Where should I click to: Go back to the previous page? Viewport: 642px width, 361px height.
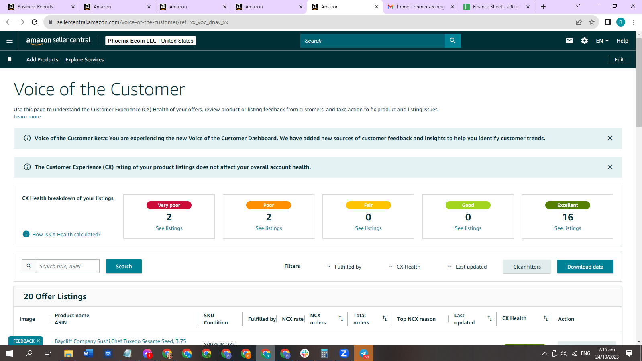tap(9, 22)
